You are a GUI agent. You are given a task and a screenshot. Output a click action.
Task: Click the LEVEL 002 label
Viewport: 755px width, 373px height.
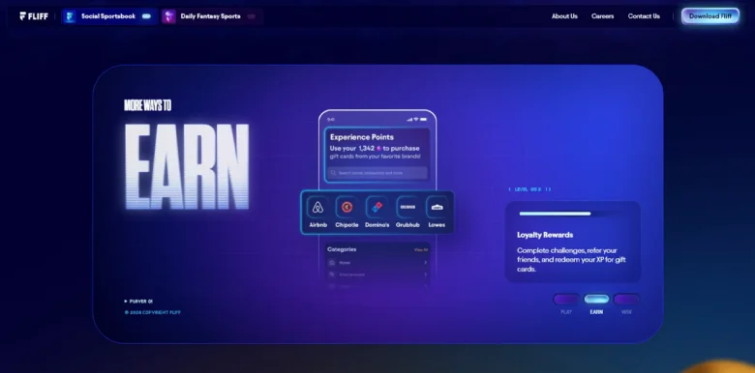coord(529,189)
